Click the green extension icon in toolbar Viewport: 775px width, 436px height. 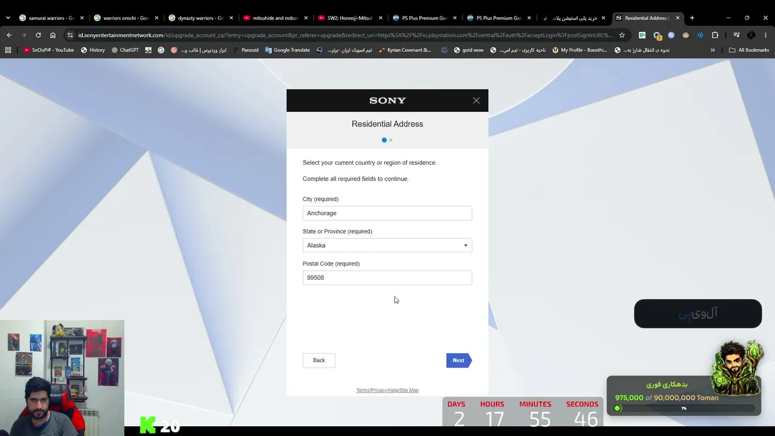642,35
